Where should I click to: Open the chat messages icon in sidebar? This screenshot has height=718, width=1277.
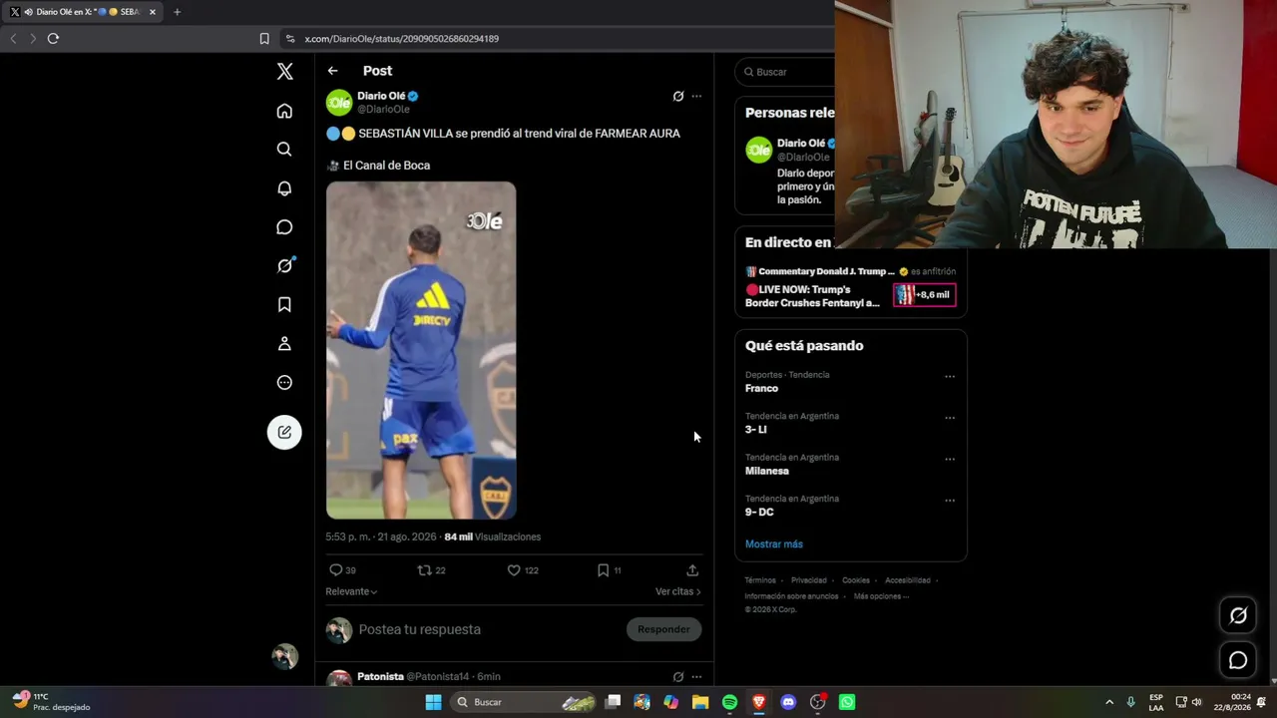click(x=284, y=227)
